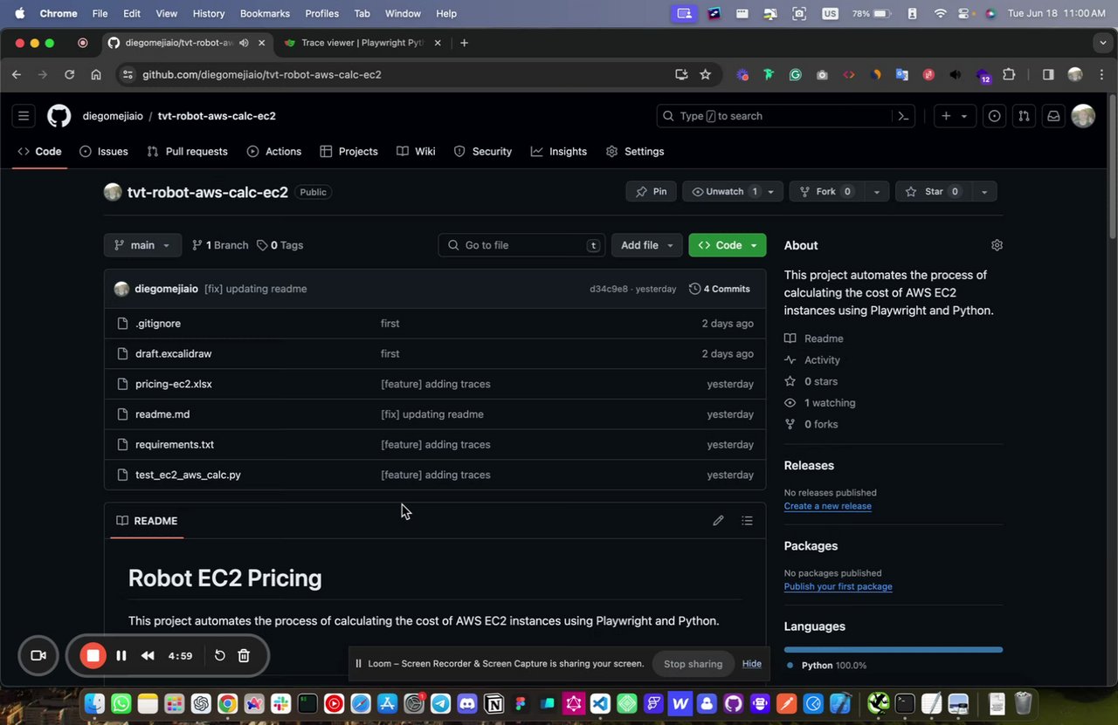
Task: Open the Issues inbox icon in header
Action: pos(994,116)
